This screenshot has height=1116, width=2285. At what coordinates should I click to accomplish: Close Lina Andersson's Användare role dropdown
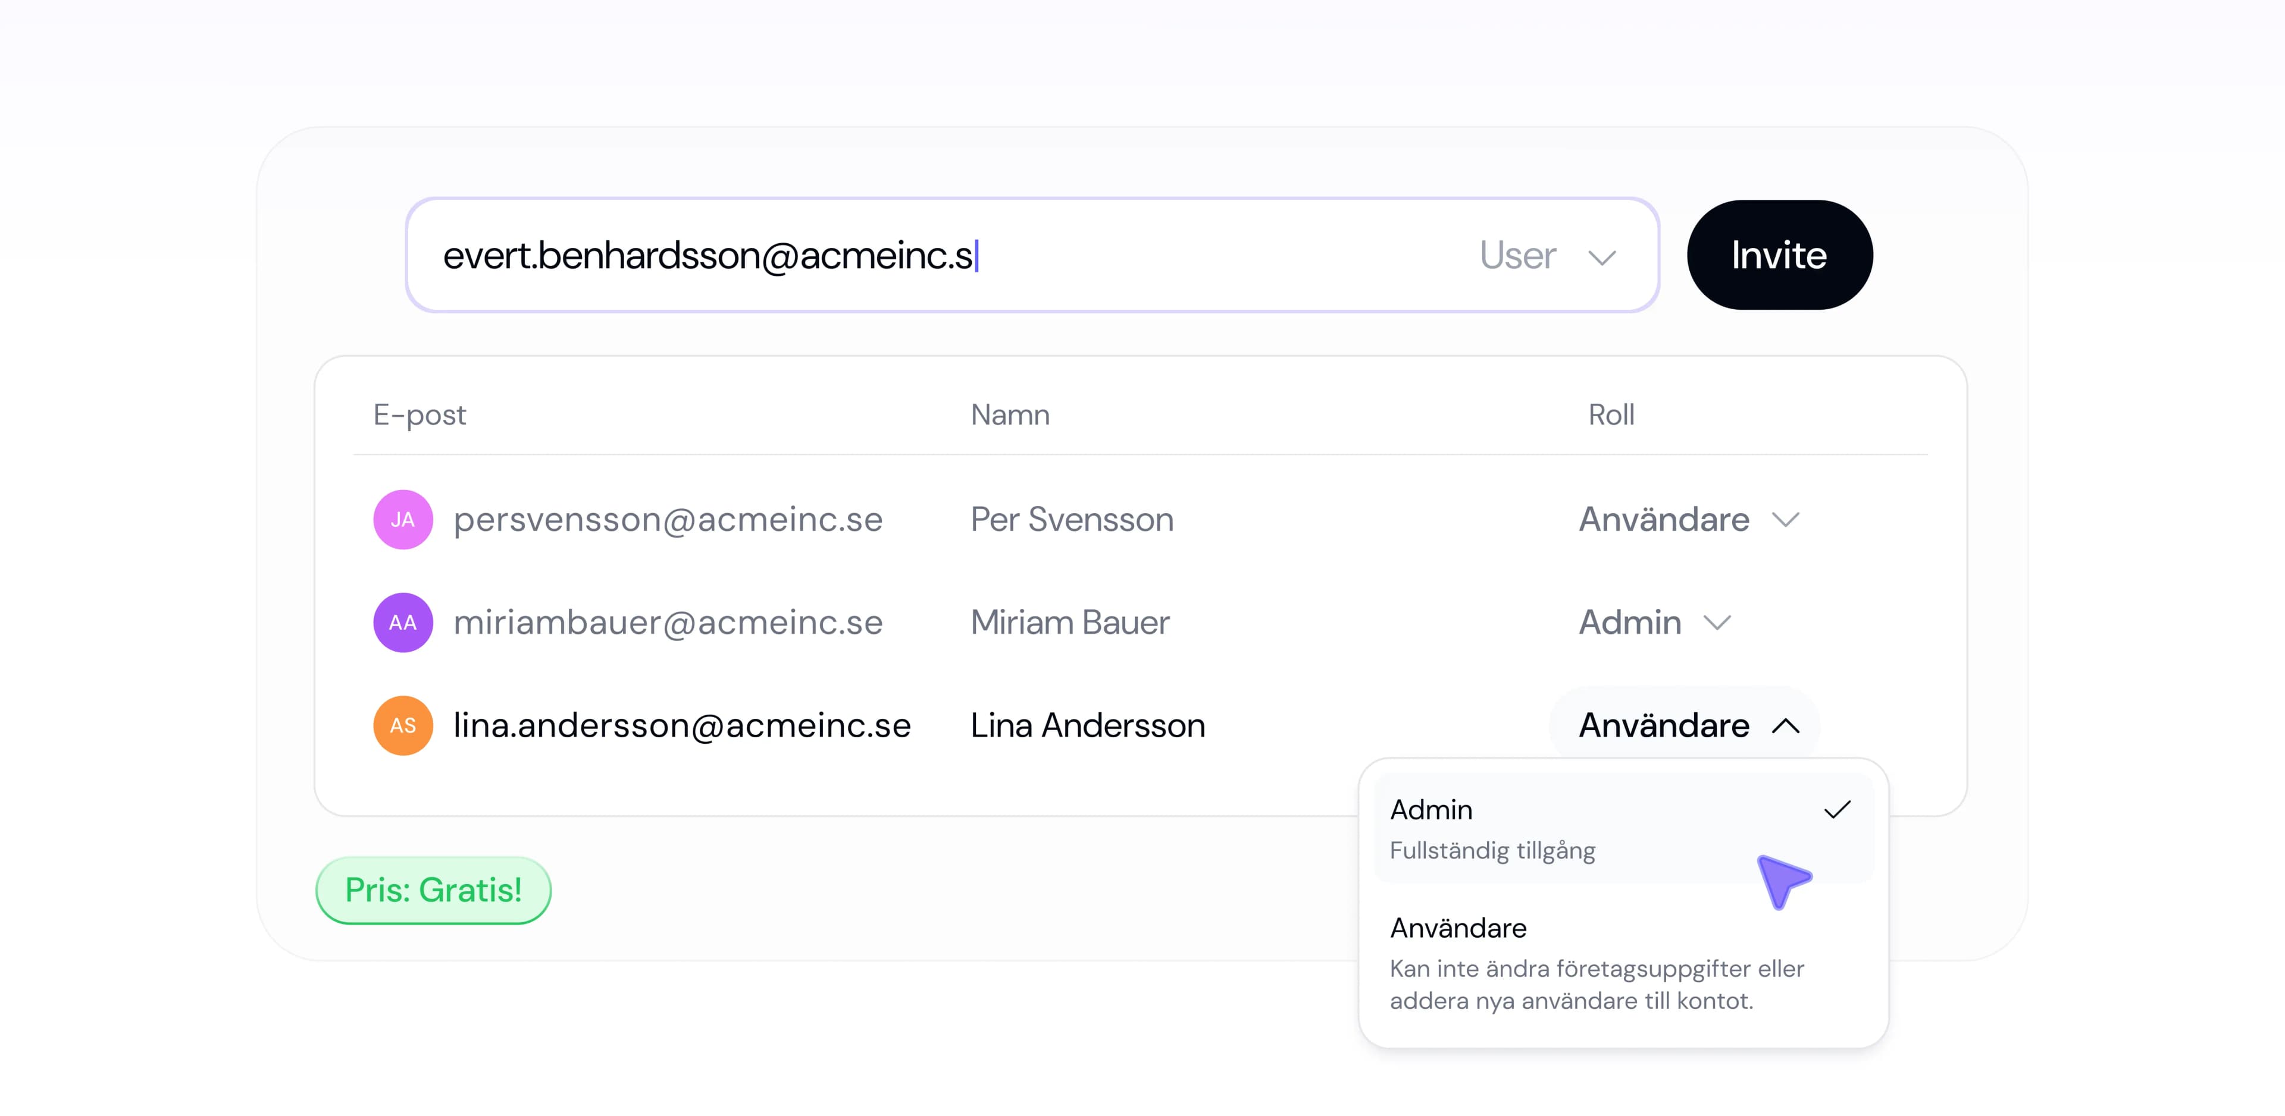coord(1664,725)
